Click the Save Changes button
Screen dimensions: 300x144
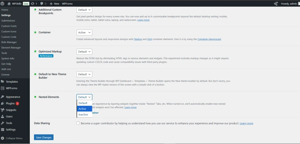click(44, 137)
